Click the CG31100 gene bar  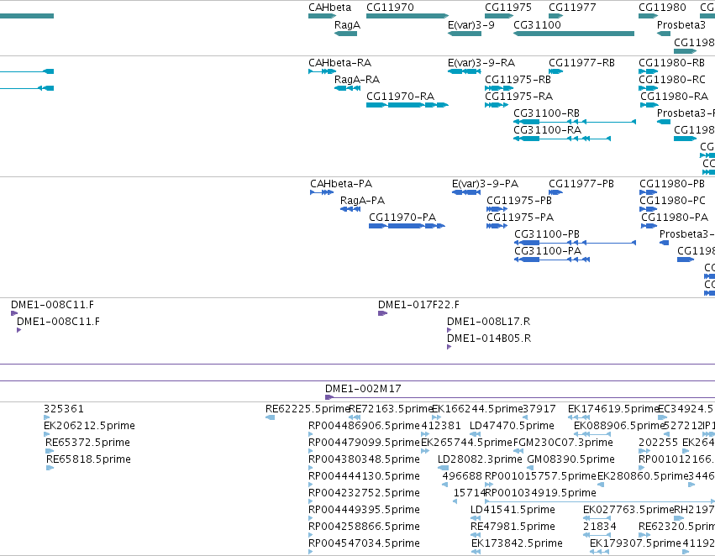[x=574, y=34]
